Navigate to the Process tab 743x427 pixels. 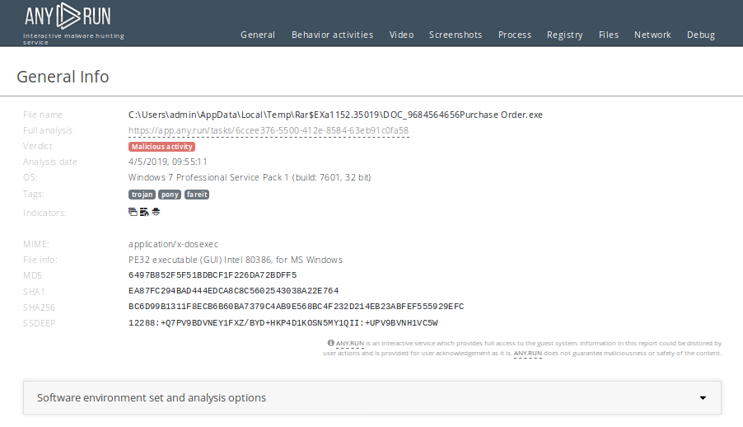pyautogui.click(x=515, y=35)
